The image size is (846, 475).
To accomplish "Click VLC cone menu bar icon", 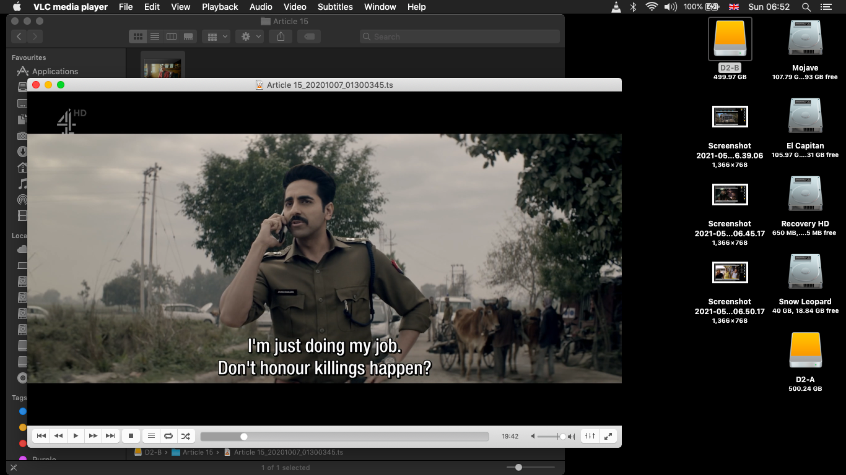I will coord(616,7).
